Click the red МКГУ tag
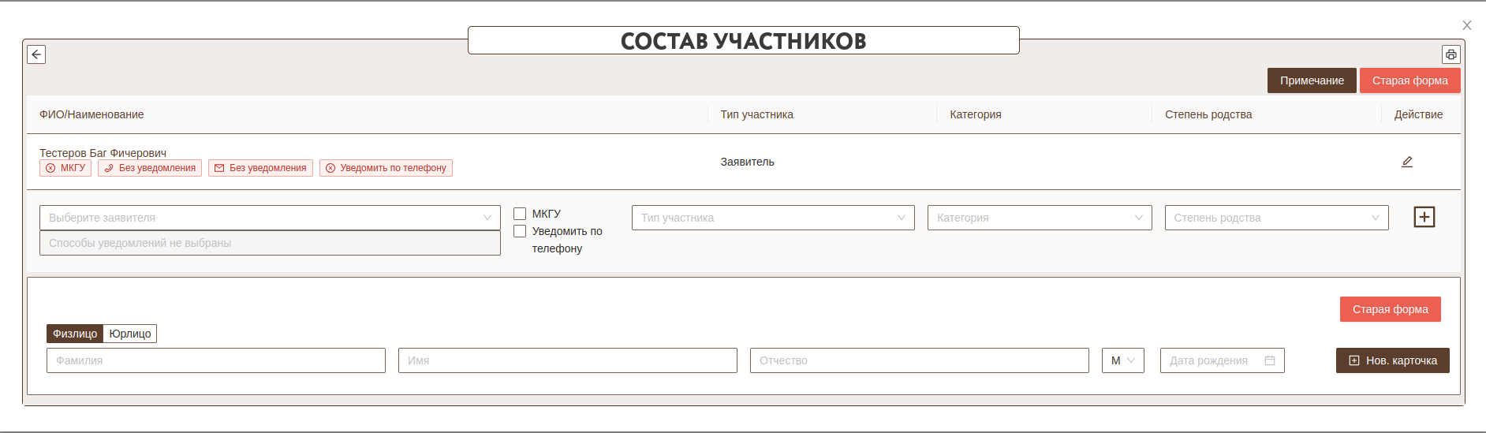Viewport: 1486px width, 433px height. [65, 168]
